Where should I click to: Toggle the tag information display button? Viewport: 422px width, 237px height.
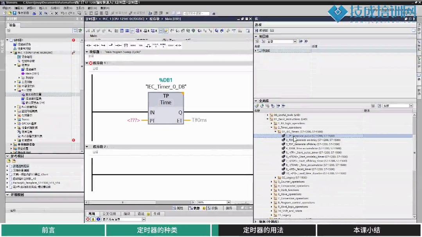(x=145, y=30)
